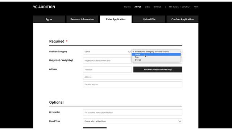
Task: Click the Address input field
Action: tap(133, 77)
